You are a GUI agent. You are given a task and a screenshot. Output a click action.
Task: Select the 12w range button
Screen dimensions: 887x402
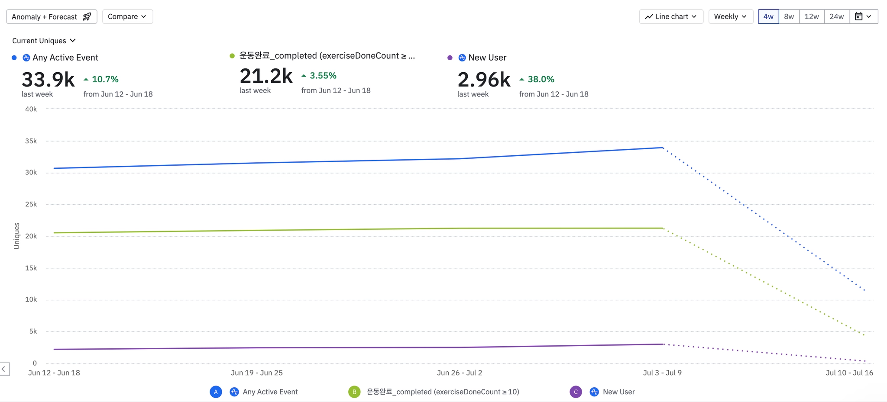812,16
